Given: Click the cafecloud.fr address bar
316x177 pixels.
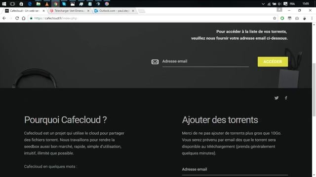Looking at the screenshot, I should coord(153,18).
